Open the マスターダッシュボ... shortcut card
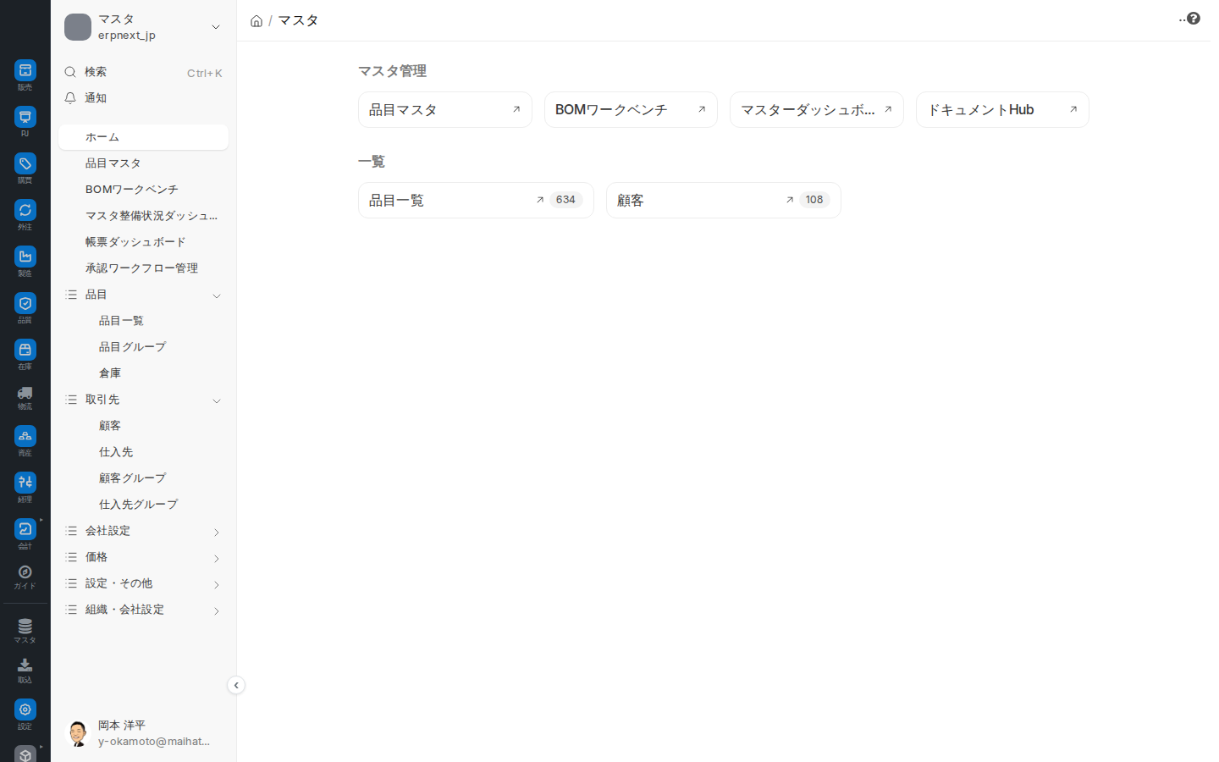The image size is (1219, 762). [817, 109]
